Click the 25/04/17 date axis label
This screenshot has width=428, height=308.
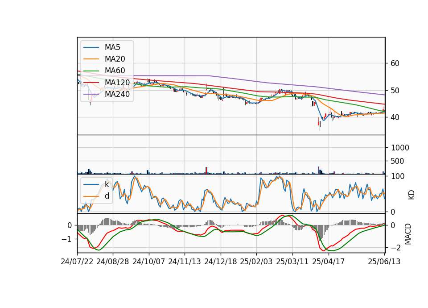click(x=329, y=262)
